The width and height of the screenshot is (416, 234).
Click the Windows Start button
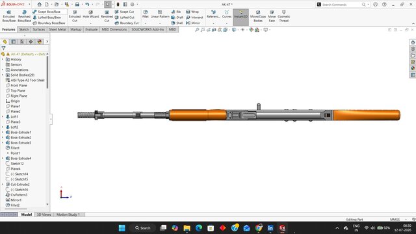point(122,228)
